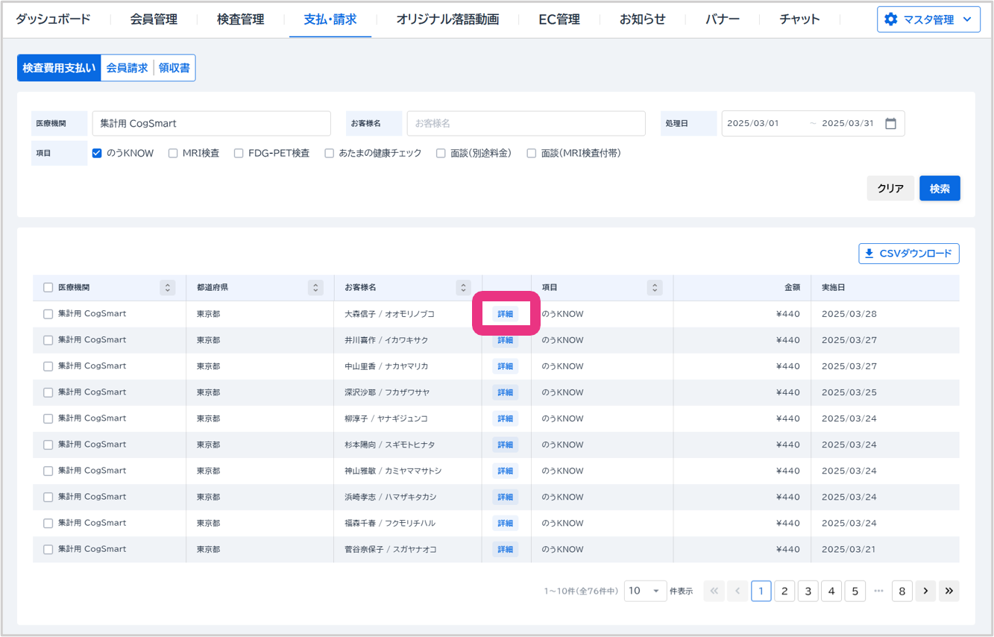Go to the last page arrow
994x637 pixels.
(949, 591)
